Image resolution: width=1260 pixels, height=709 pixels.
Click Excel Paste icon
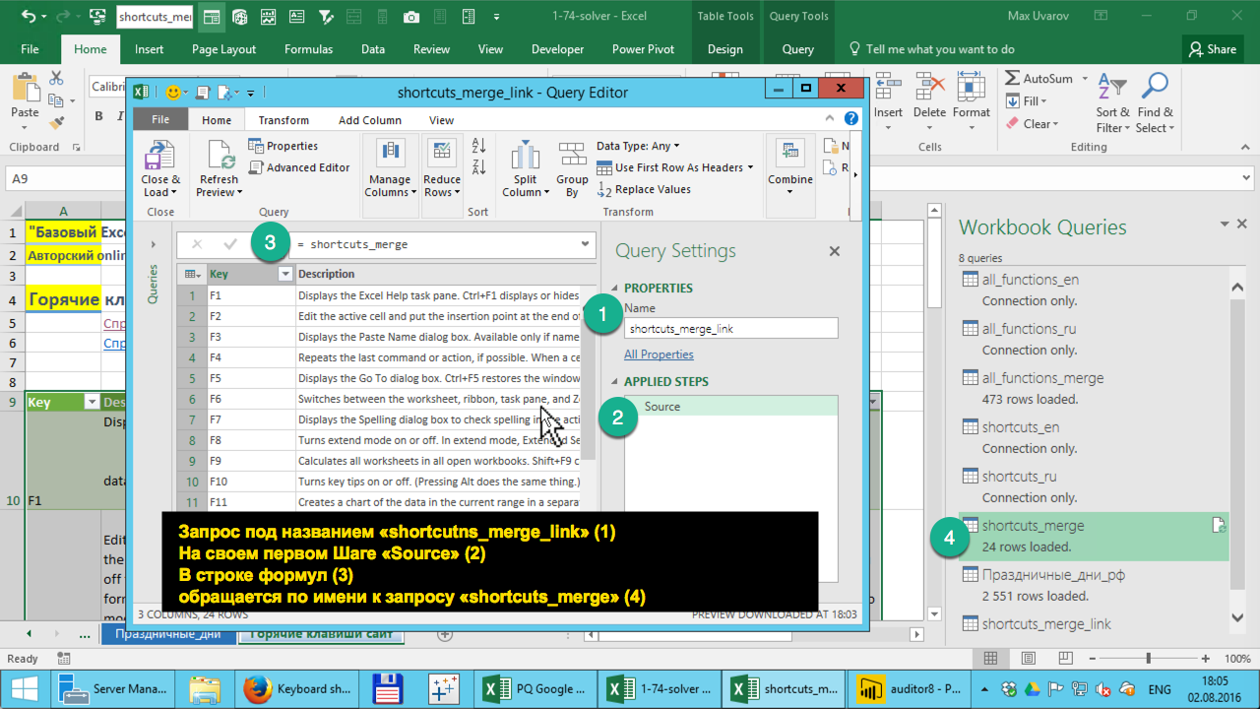(25, 89)
